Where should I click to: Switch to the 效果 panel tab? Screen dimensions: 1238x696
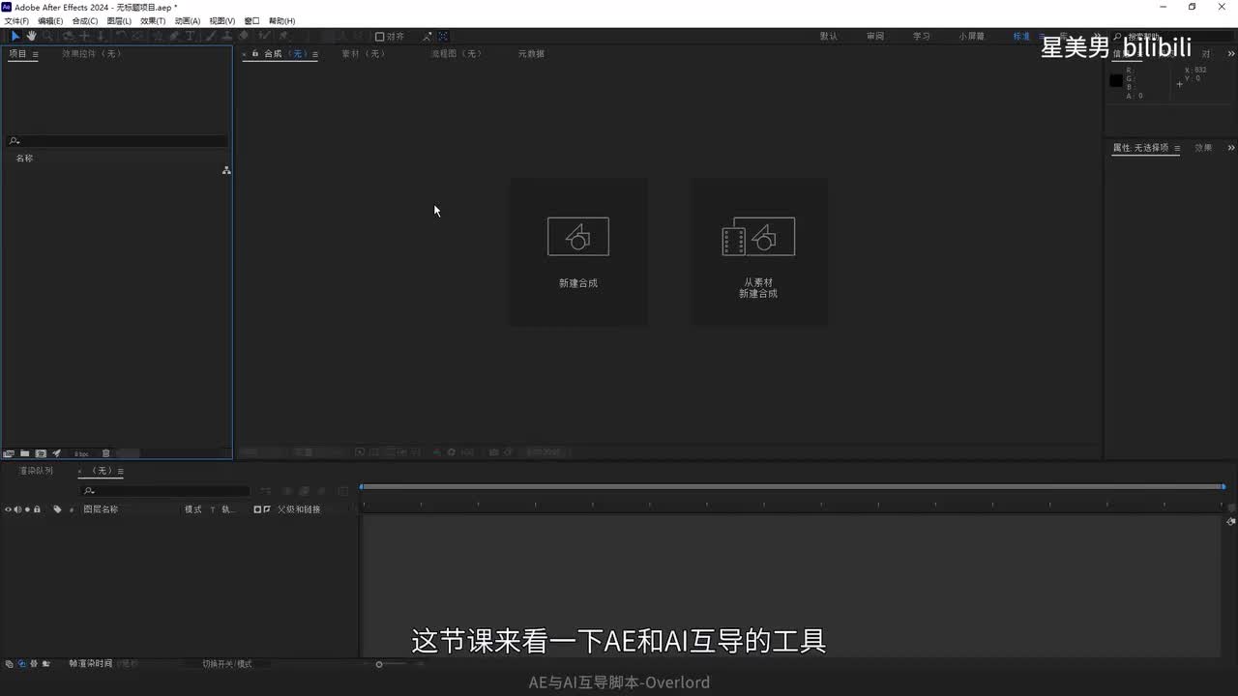pyautogui.click(x=1203, y=148)
